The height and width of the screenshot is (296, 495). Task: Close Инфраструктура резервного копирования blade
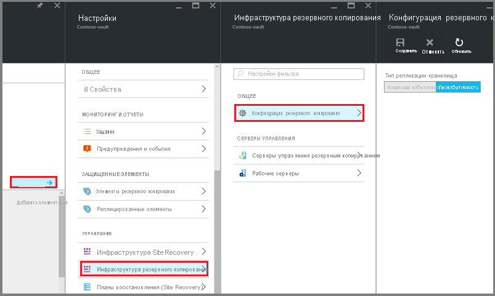tap(368, 6)
